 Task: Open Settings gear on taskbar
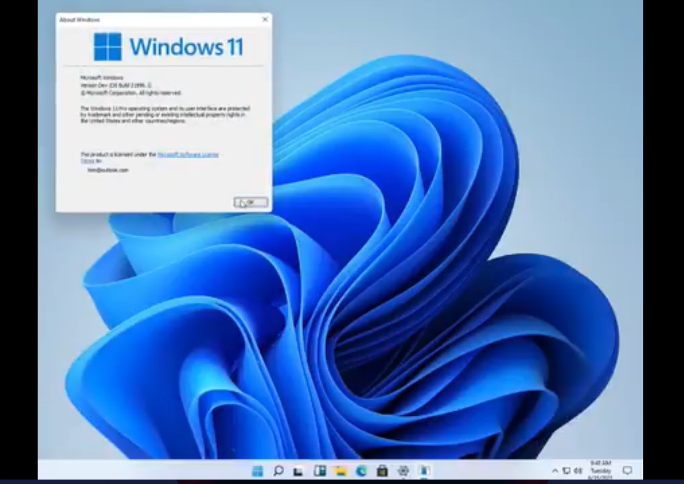click(x=403, y=471)
